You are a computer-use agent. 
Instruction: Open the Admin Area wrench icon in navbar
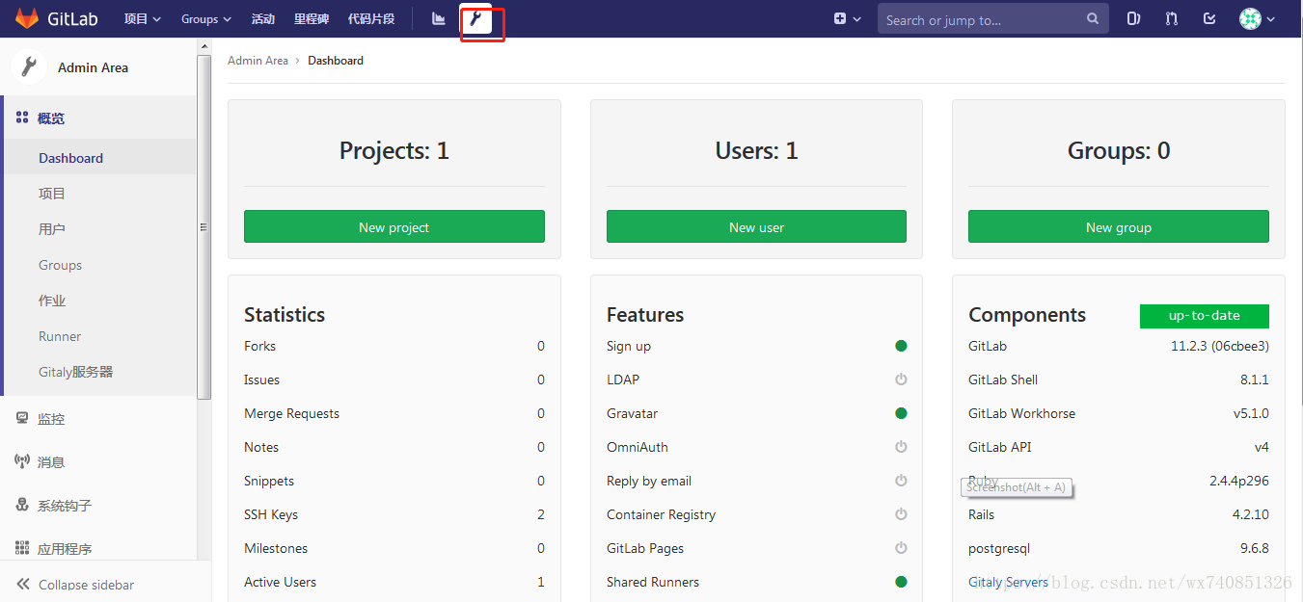(x=475, y=18)
